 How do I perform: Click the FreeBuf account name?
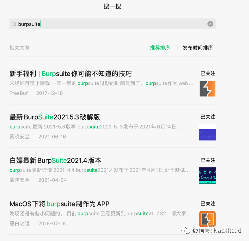(x=19, y=93)
